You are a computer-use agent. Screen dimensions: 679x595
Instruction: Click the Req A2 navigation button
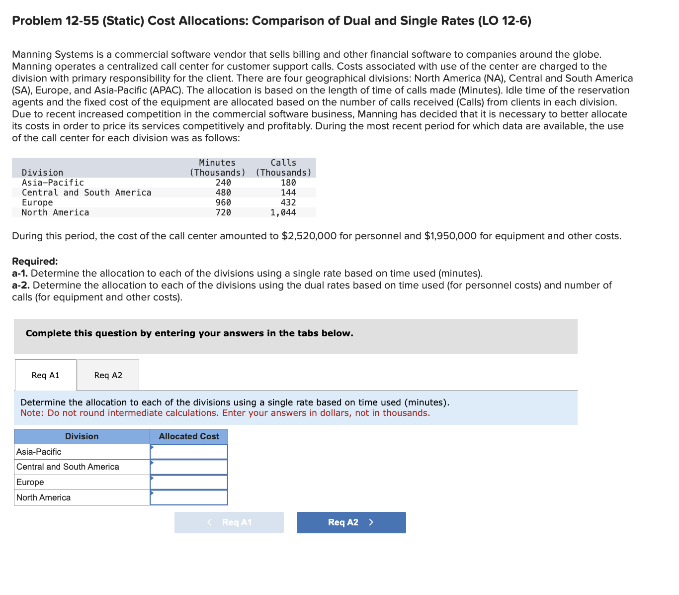click(351, 522)
